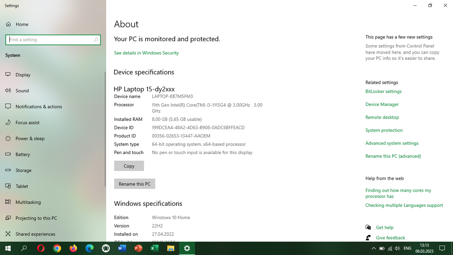Open File Explorer from taskbar
Viewport: 453px width, 255px height.
click(171, 248)
